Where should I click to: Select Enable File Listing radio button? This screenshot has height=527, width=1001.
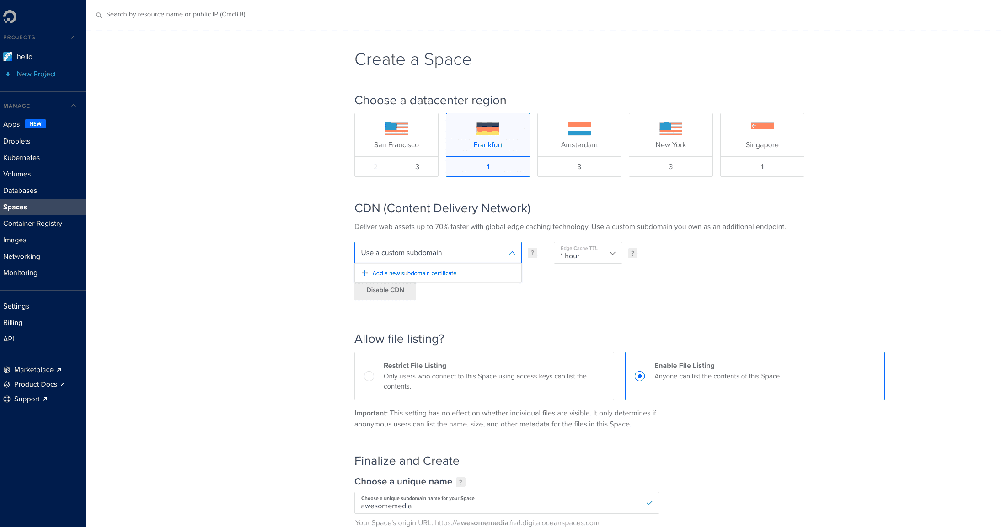coord(640,376)
